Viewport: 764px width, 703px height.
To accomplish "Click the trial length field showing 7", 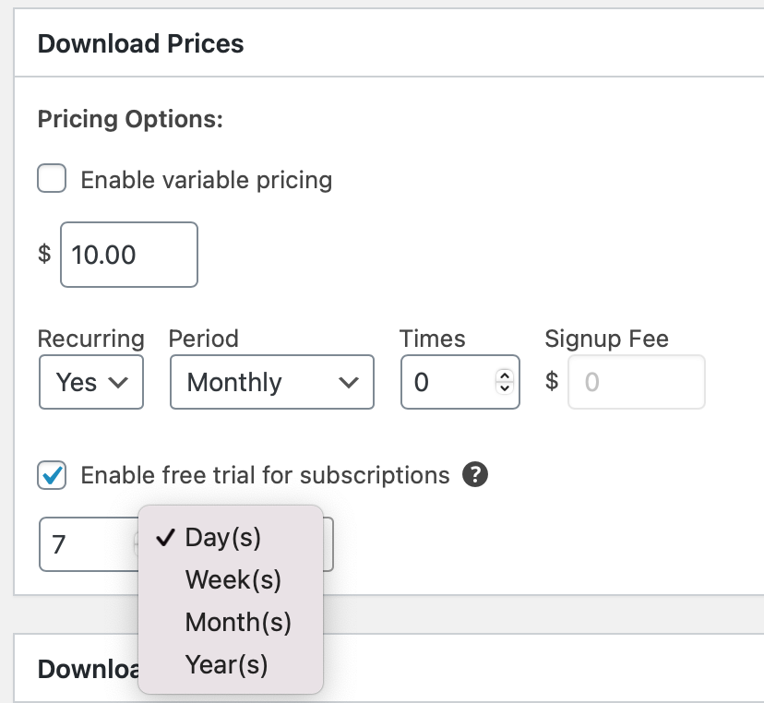I will (89, 544).
